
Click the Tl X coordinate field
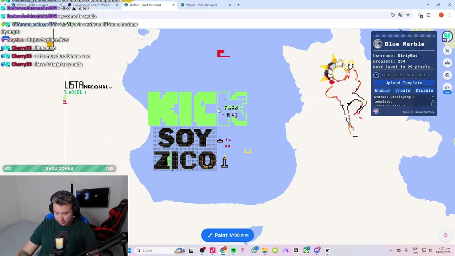tap(386, 75)
